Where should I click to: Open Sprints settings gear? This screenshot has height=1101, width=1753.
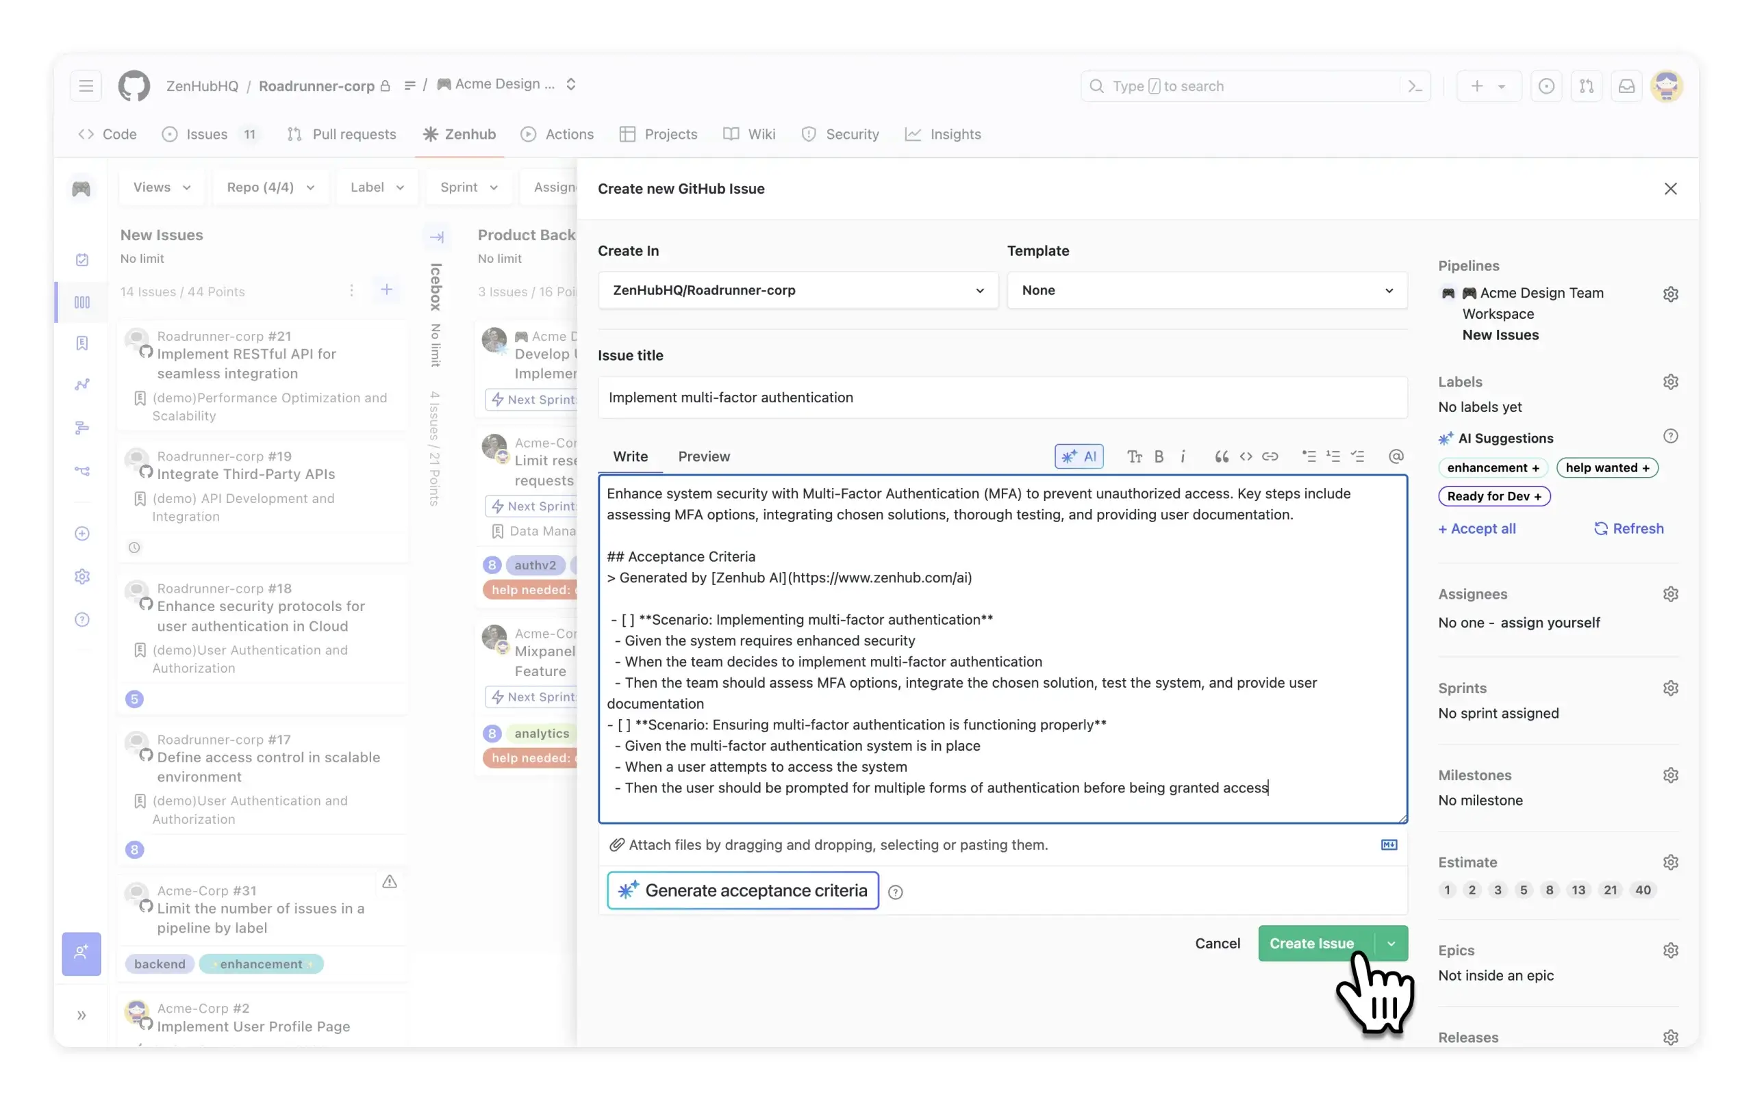1670,688
